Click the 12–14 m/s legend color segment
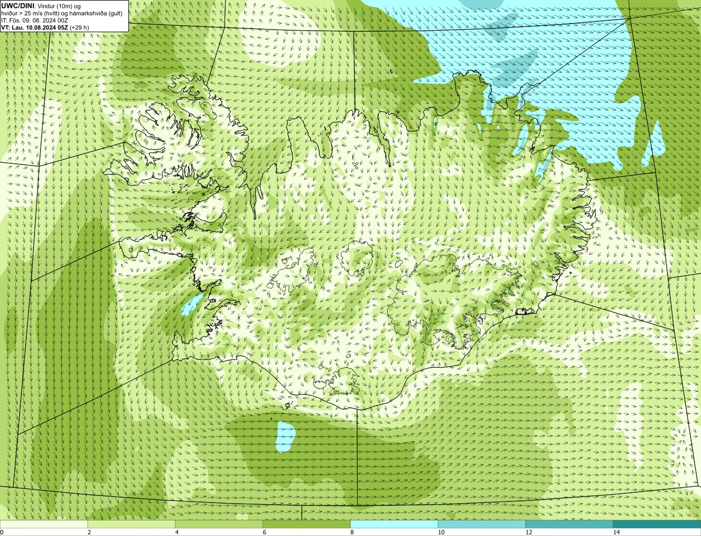Image resolution: width=701 pixels, height=536 pixels. 570,524
